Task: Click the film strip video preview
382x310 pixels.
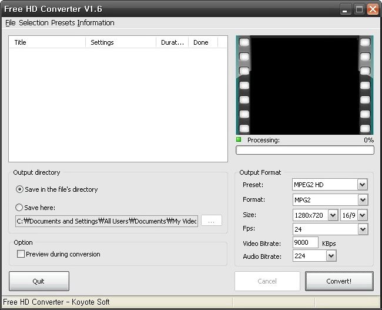Action: (304, 85)
